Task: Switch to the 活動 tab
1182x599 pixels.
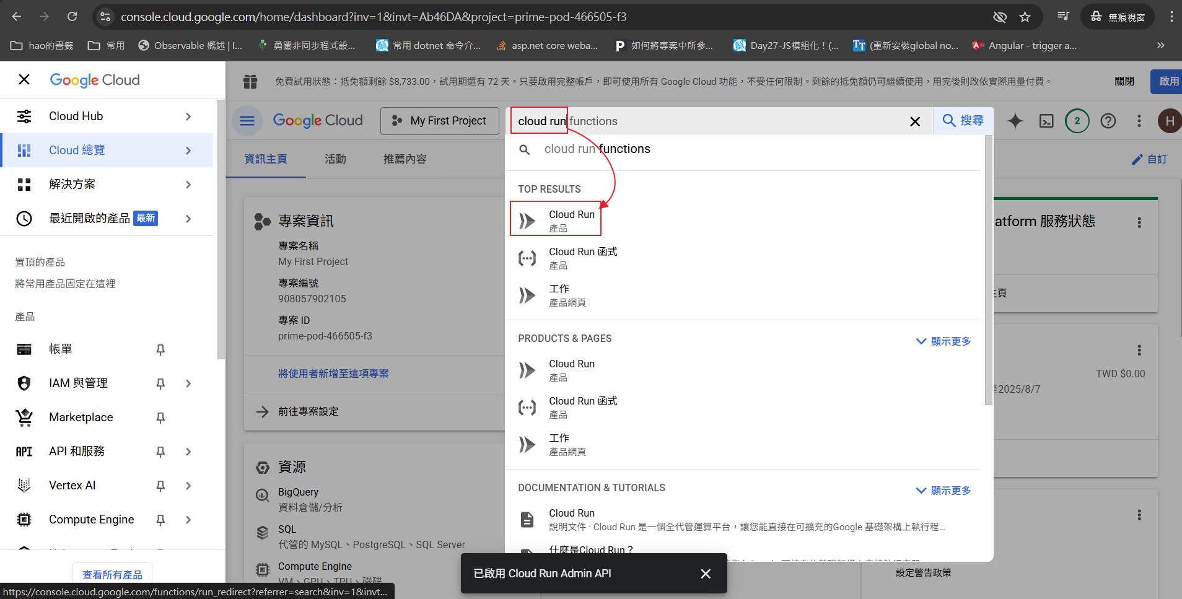Action: [335, 159]
